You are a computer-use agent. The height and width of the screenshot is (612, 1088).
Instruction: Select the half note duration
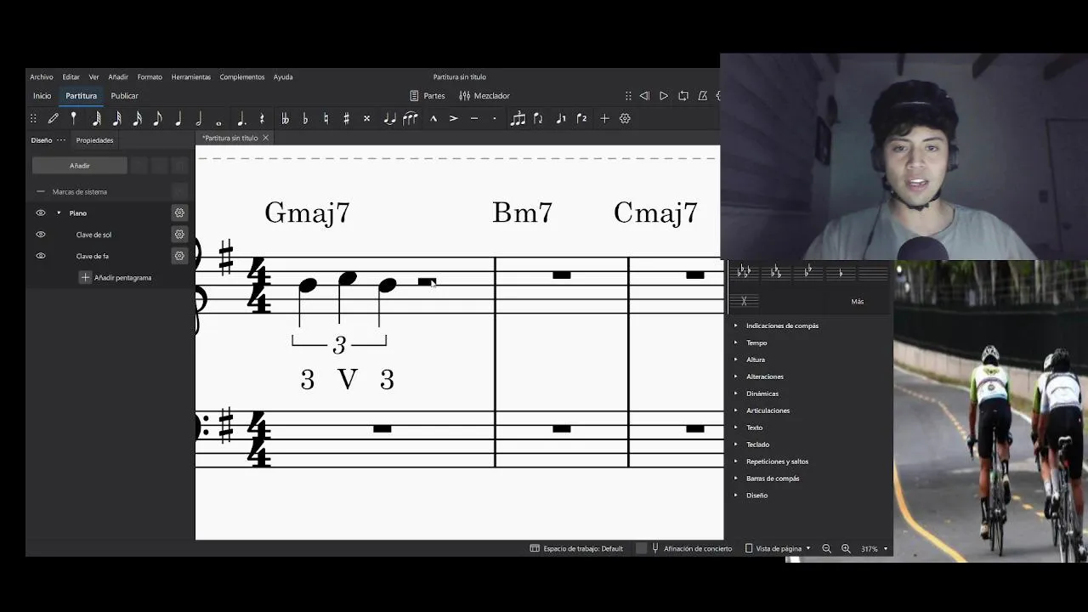[199, 119]
